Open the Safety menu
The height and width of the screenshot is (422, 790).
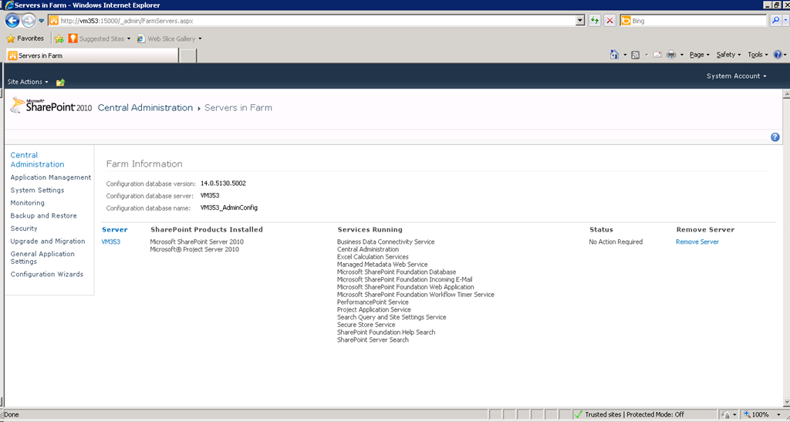click(x=728, y=55)
